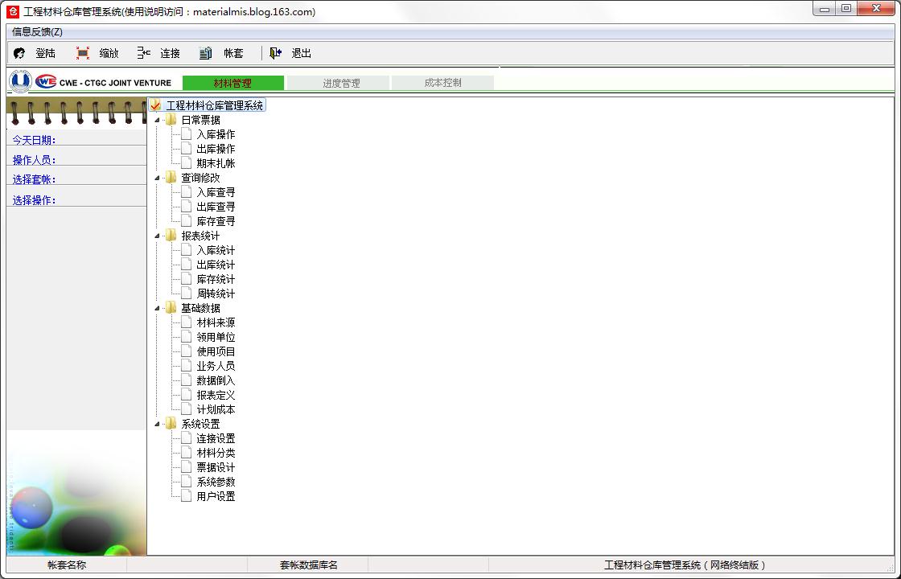Select 材料分类 in the tree
This screenshot has height=579, width=901.
[x=216, y=454]
